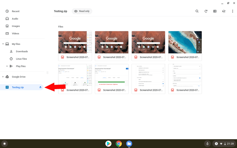237x148 pixels.
Task: Click the refresh icon in the toolbar
Action: point(206,11)
